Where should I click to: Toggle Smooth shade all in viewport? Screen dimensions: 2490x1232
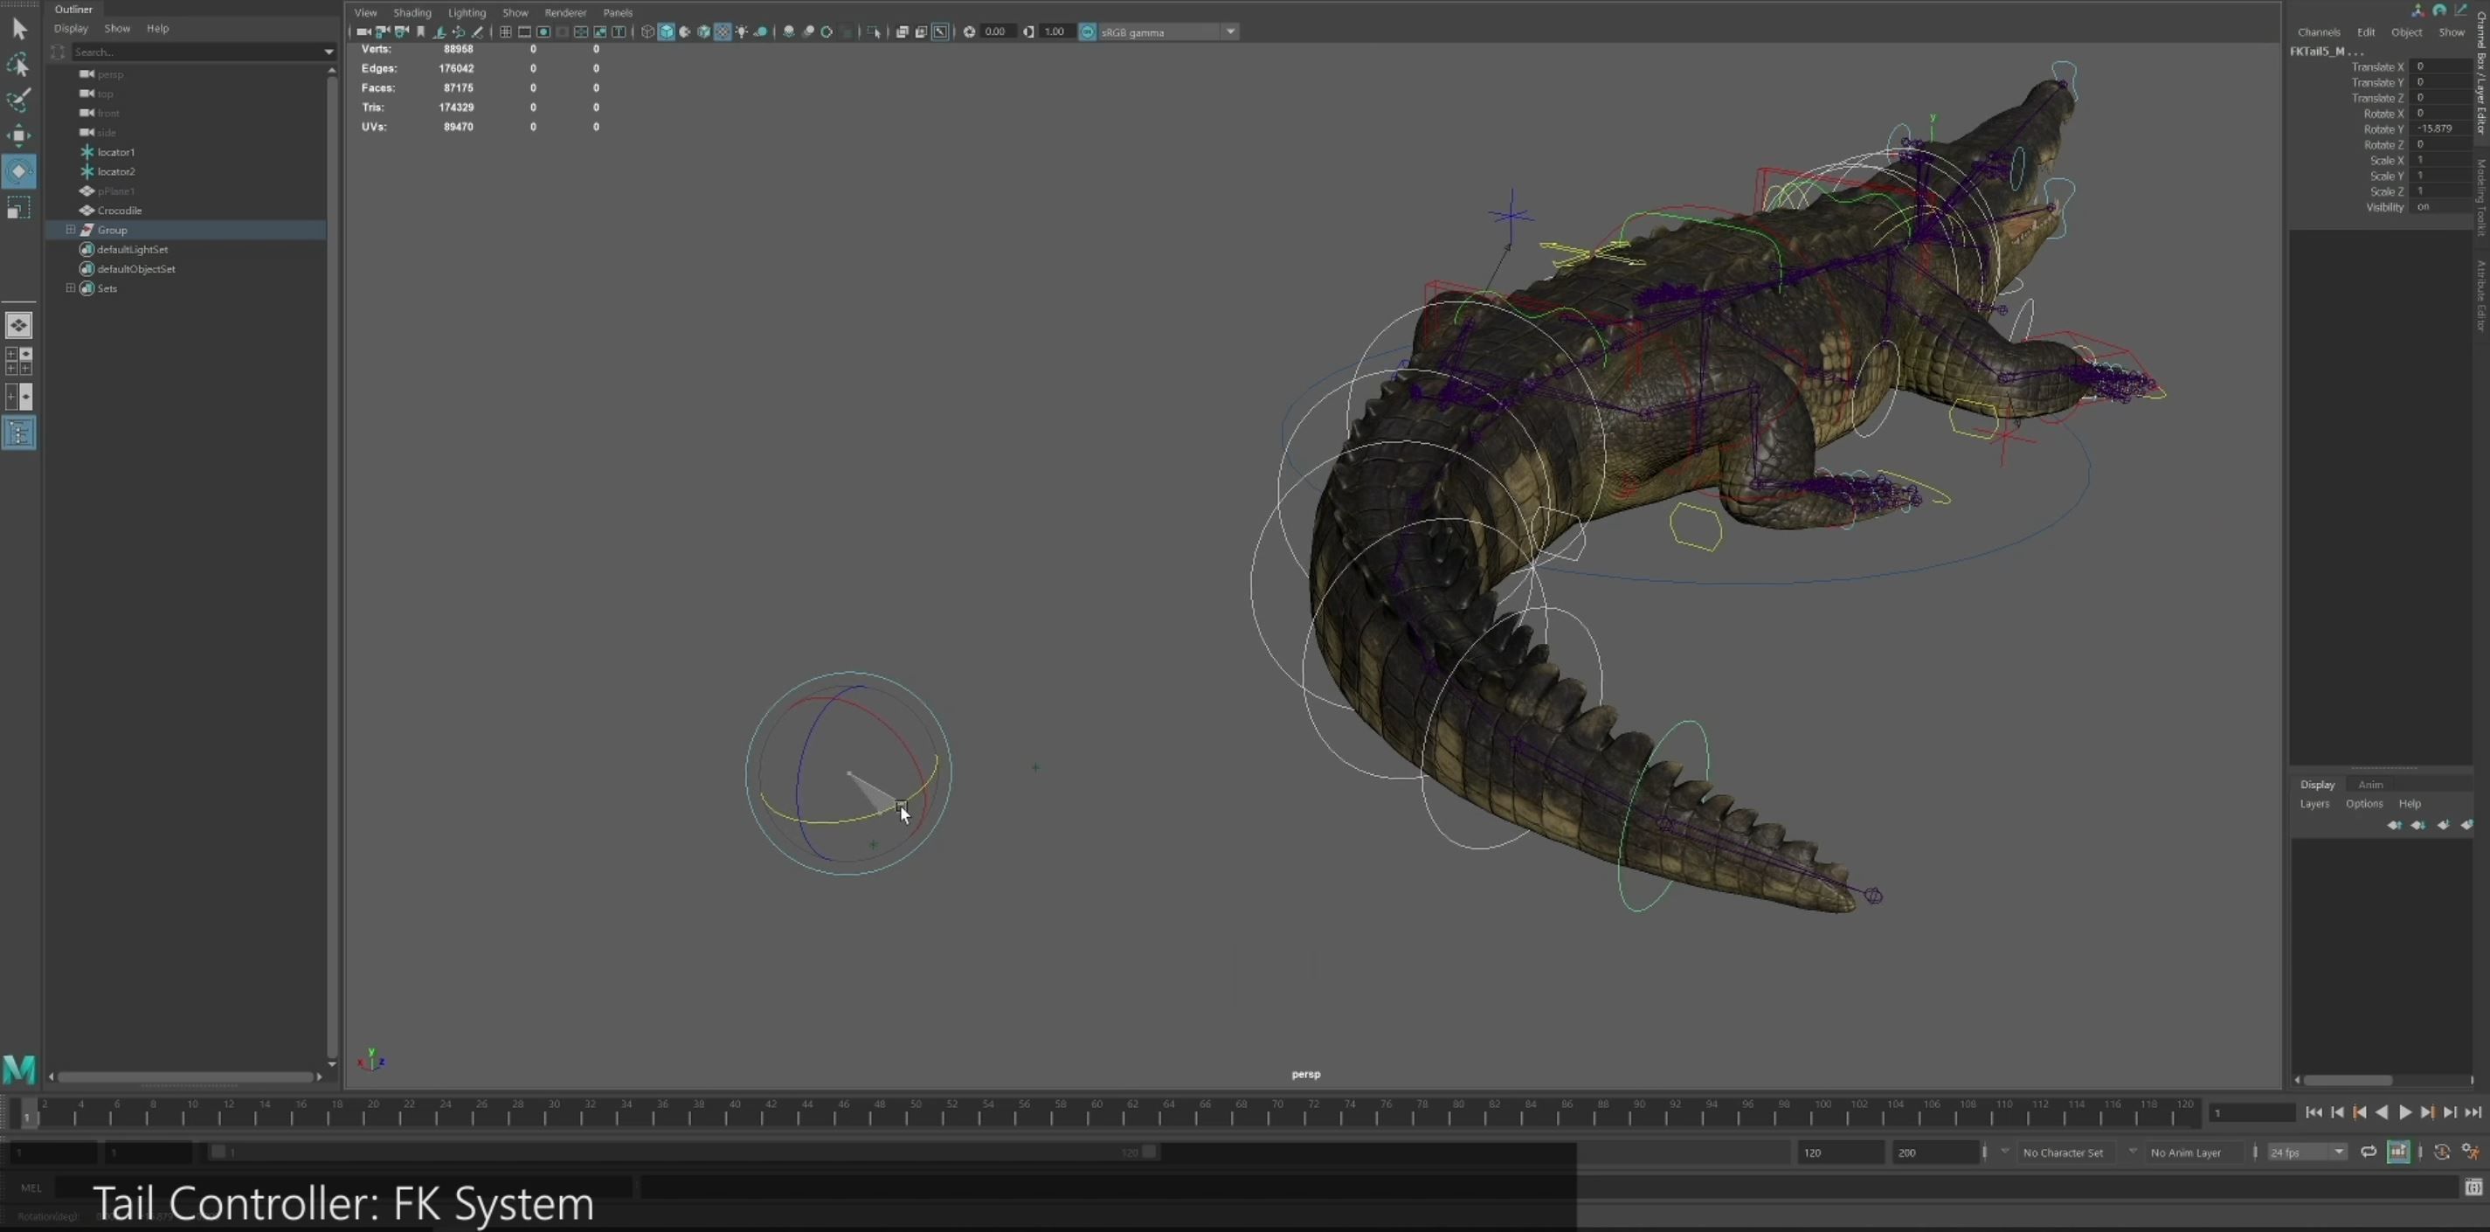[x=666, y=32]
